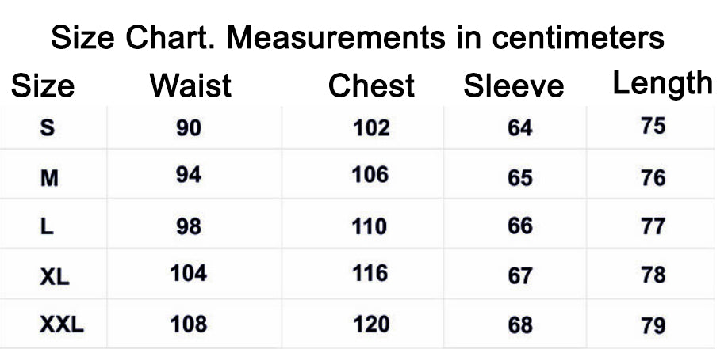The width and height of the screenshot is (728, 349).
Task: Select the S size row label
Action: 48,127
